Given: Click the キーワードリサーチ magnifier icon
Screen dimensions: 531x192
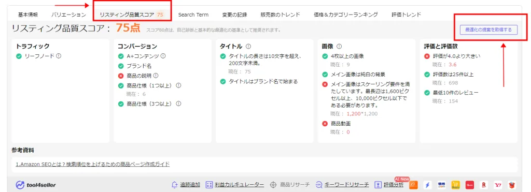Looking at the screenshot, I should (x=319, y=185).
